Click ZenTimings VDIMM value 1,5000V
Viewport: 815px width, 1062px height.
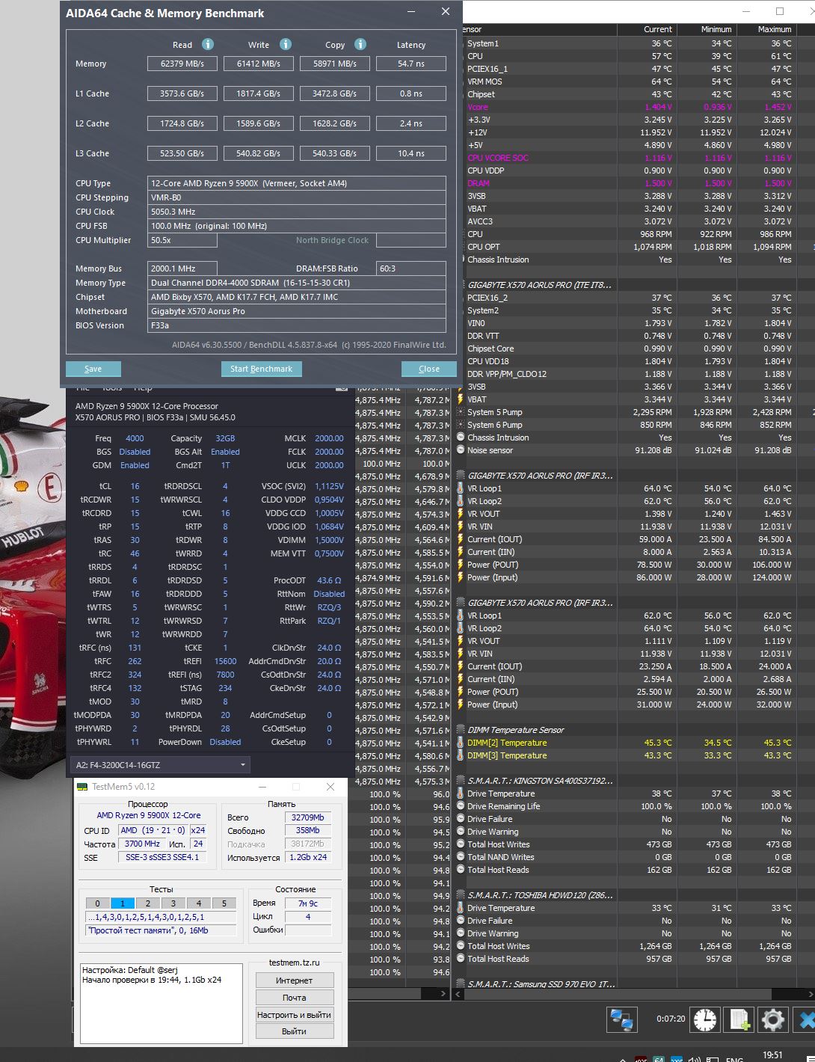(x=329, y=540)
